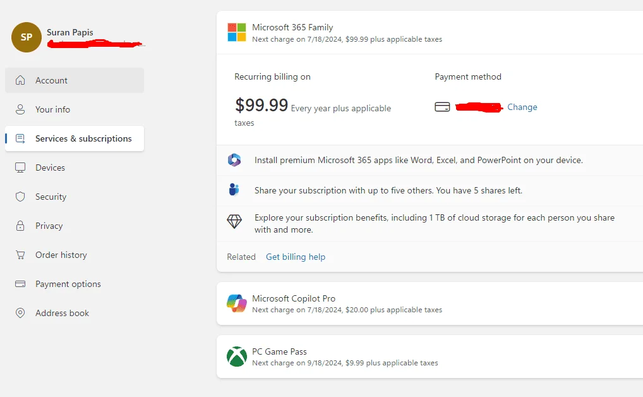Screen dimensions: 643x397
Task: Click the Payment method heading
Action: [x=468, y=76]
